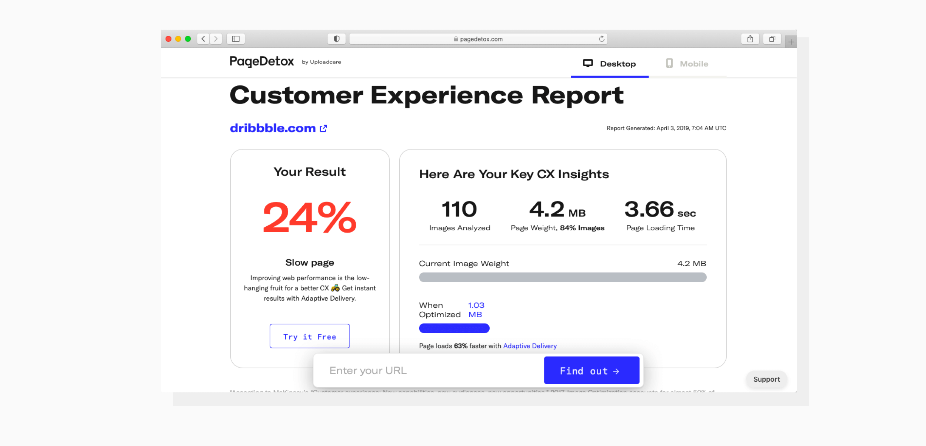Click the browser tab manager icon
This screenshot has height=446, width=926.
pyautogui.click(x=771, y=39)
